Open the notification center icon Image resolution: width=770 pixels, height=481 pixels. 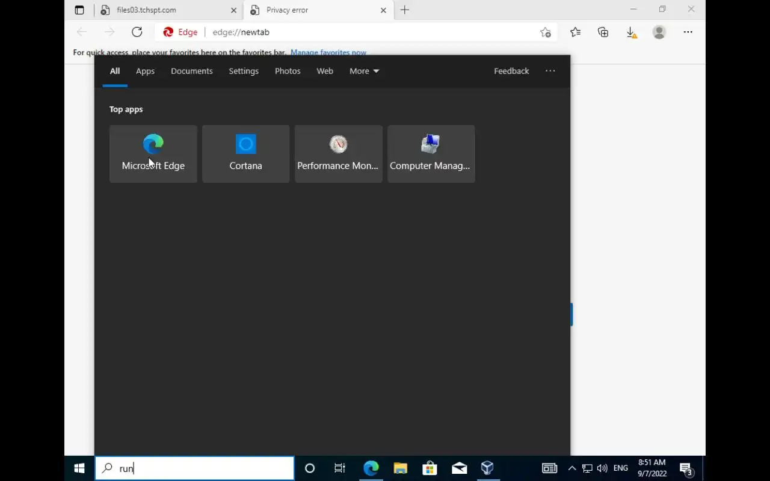click(x=686, y=468)
